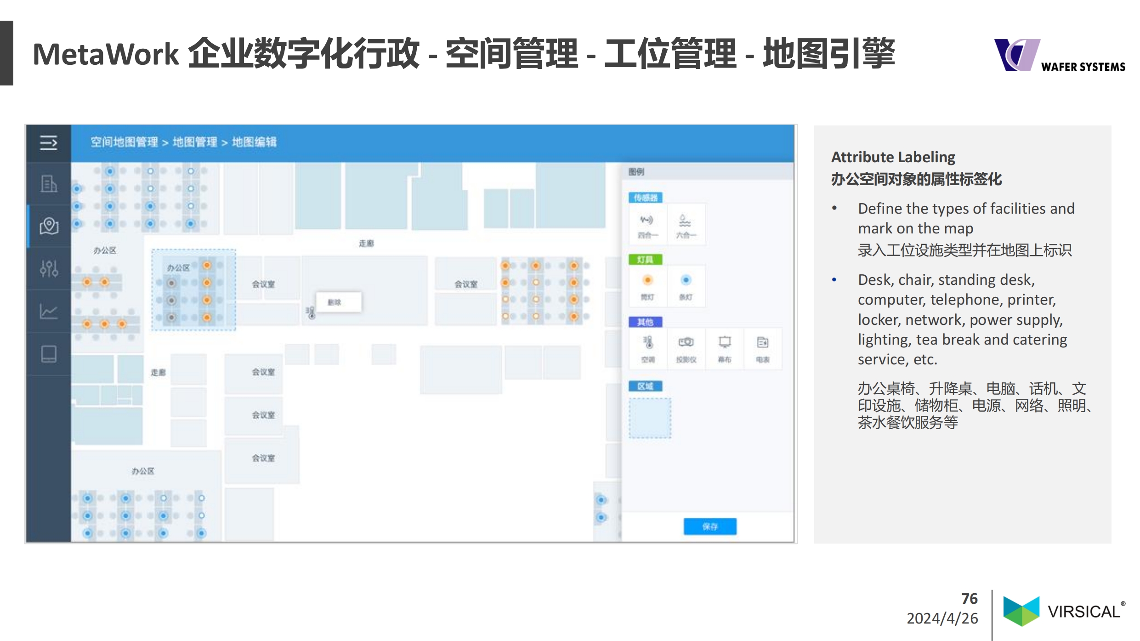Image resolution: width=1140 pixels, height=641 pixels.
Task: Open the building management sidebar icon
Action: (x=49, y=184)
